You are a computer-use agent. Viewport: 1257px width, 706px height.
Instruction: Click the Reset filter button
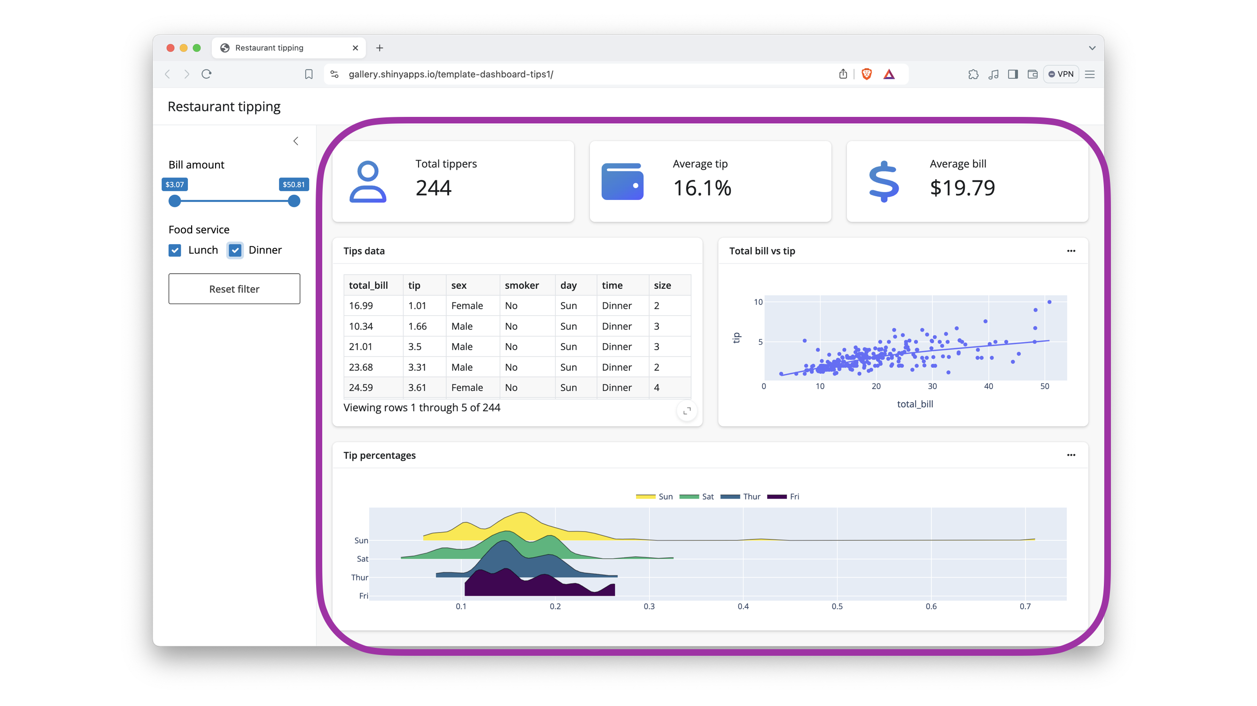(234, 289)
